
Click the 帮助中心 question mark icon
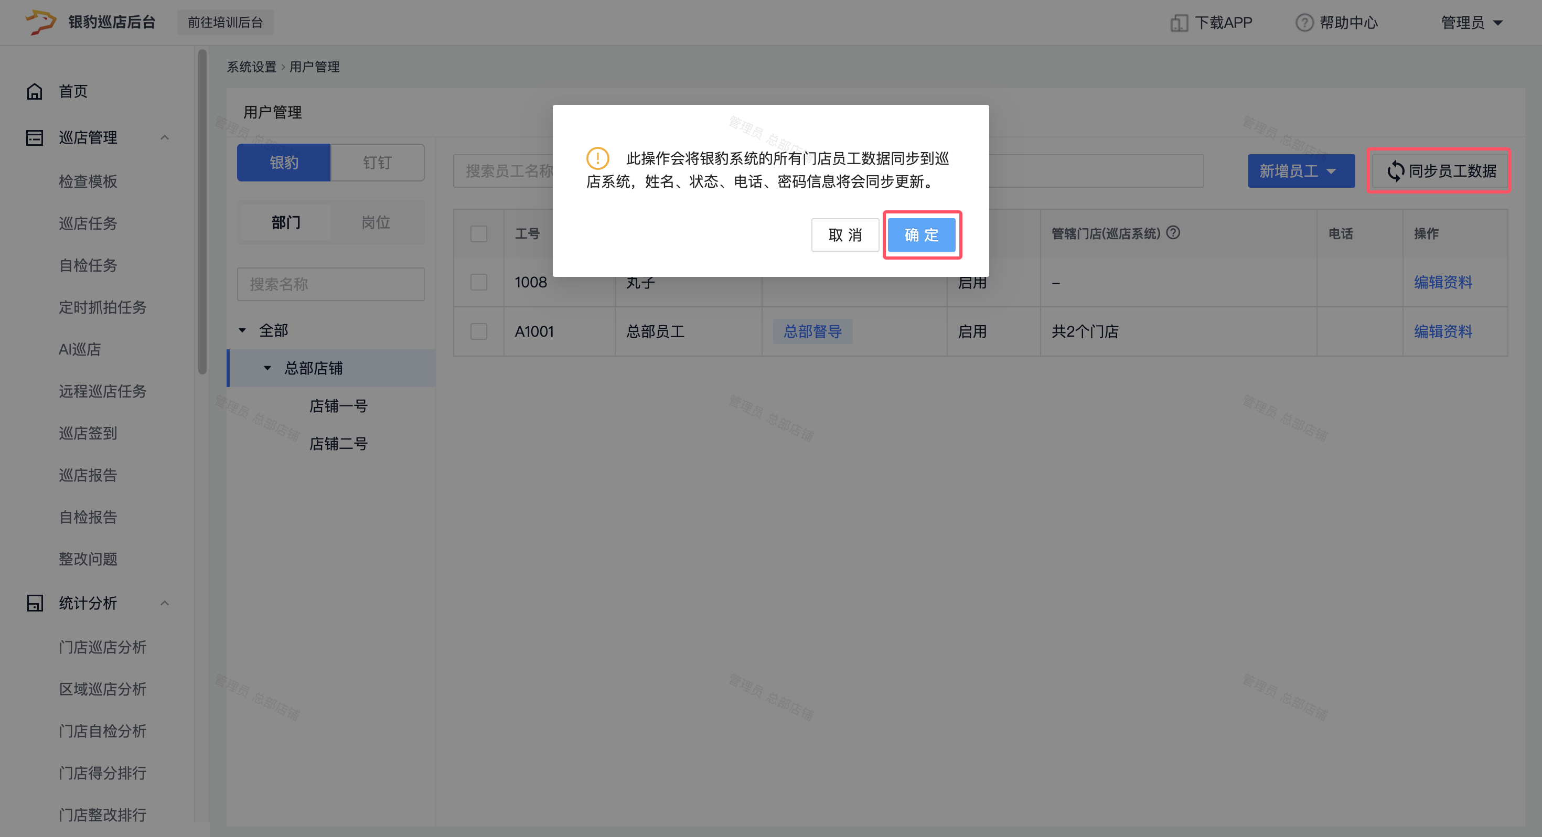tap(1304, 23)
